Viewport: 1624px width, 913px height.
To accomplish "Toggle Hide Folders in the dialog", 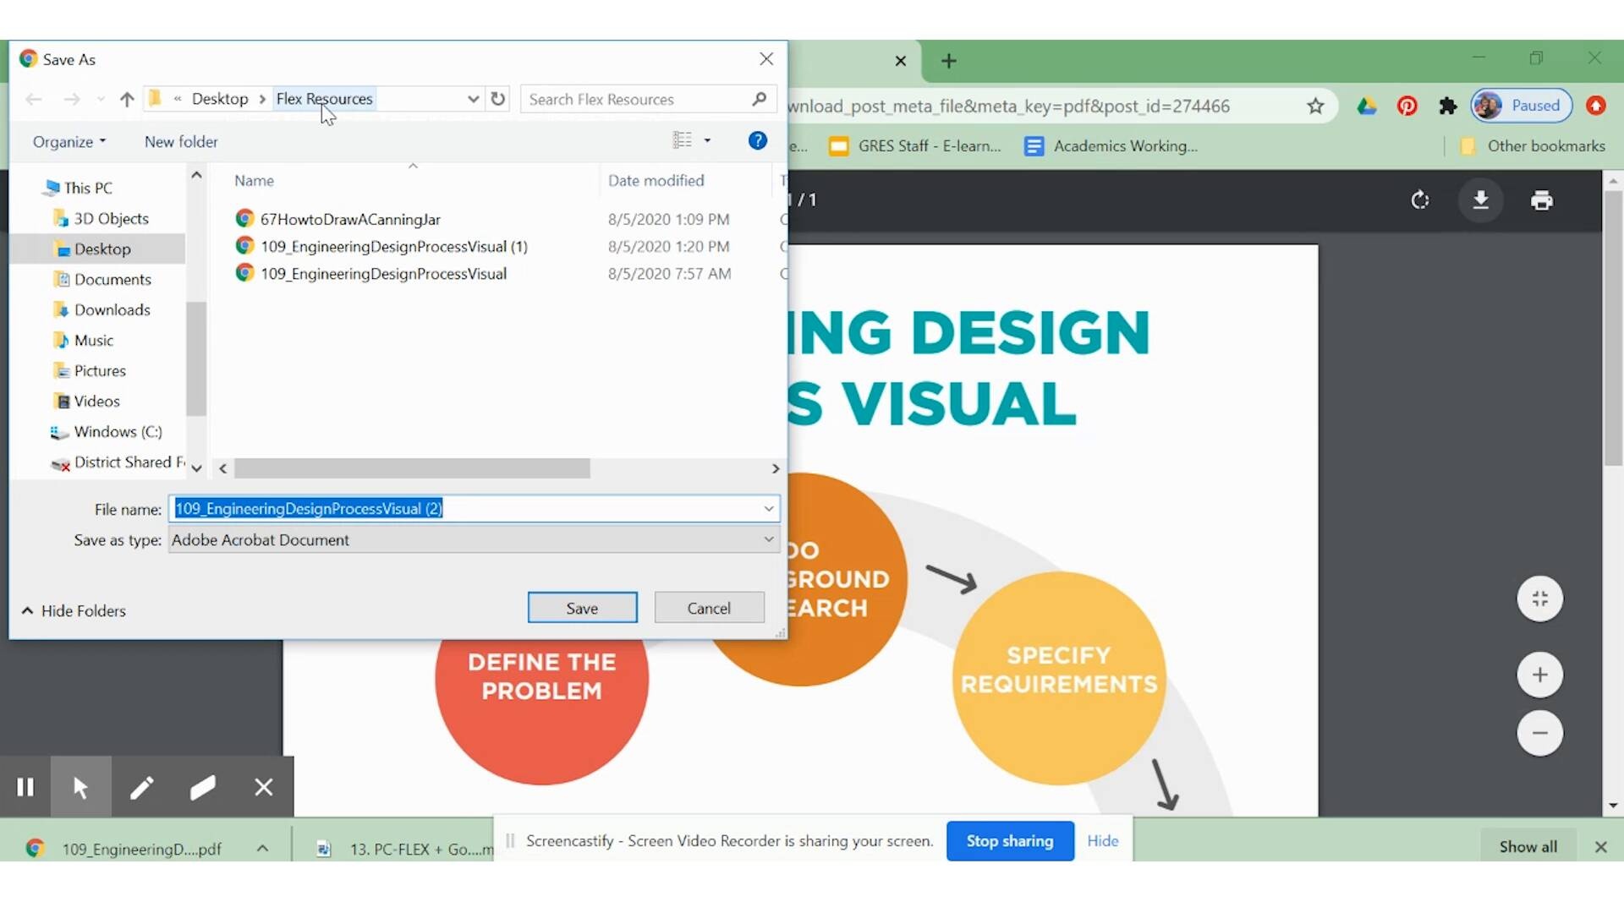I will 73,610.
